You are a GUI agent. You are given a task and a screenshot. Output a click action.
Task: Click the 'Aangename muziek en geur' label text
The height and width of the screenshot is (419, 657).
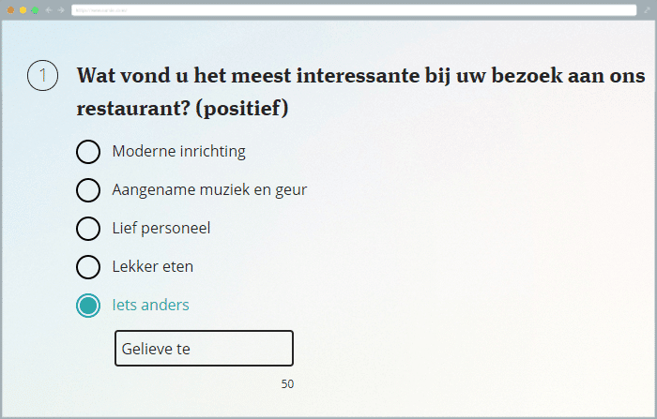point(209,190)
